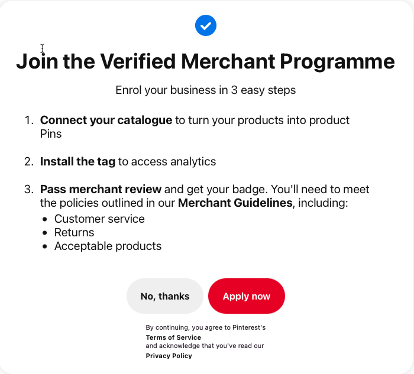Decline with the No, thanks button
The image size is (414, 374).
pyautogui.click(x=165, y=296)
